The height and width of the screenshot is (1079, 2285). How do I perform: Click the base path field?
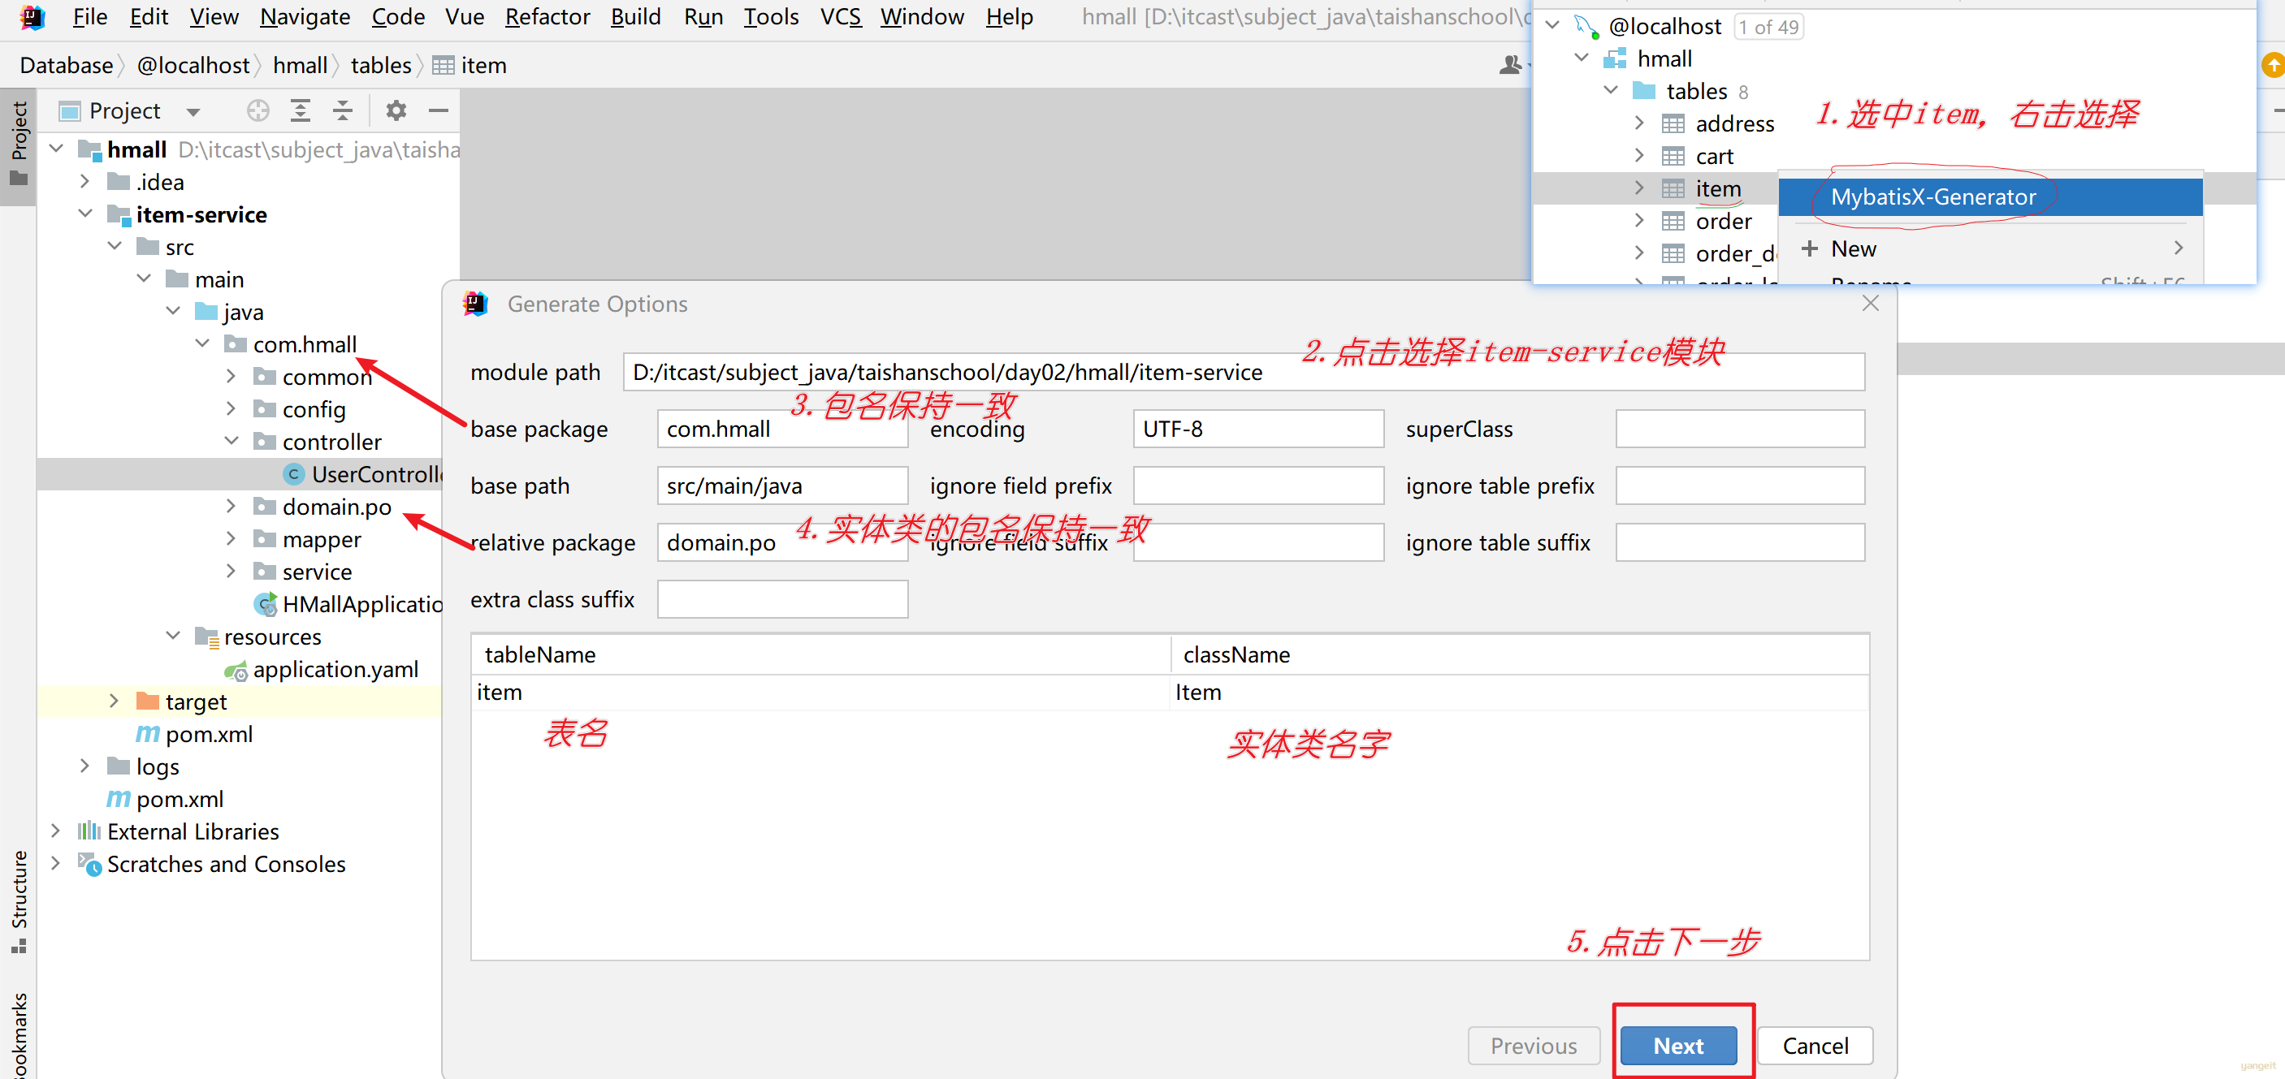[x=781, y=486]
